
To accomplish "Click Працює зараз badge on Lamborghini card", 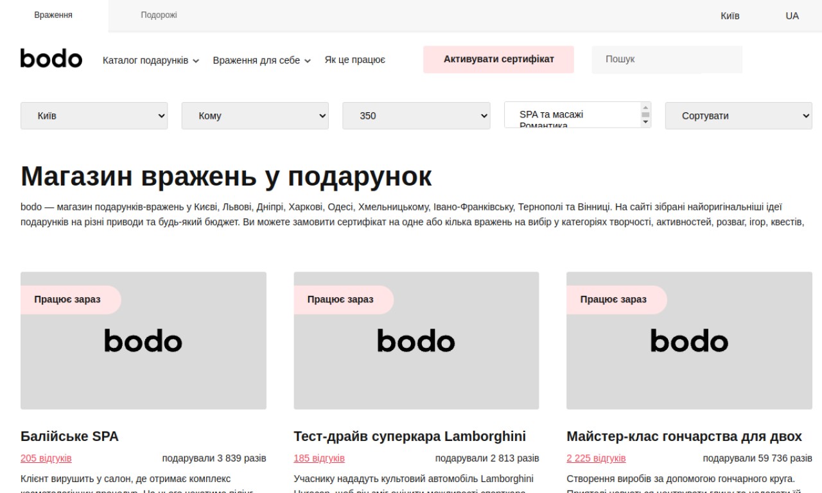I will point(344,300).
